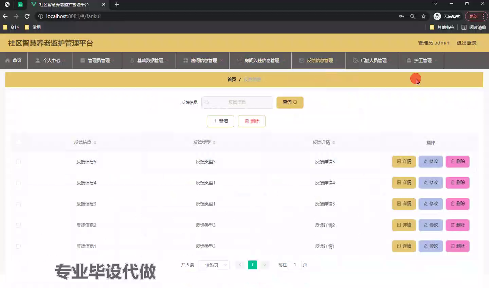
Task: Open the 10条/页 page size dropdown
Action: point(214,265)
